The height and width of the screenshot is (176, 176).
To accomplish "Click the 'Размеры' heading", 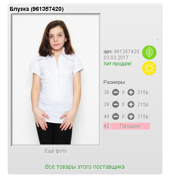I will pos(114,82).
